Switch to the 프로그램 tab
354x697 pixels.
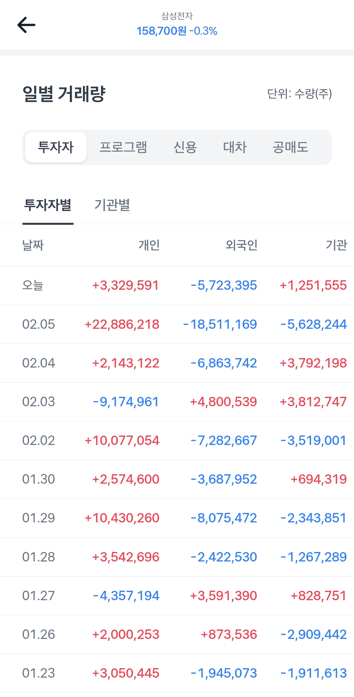pos(123,147)
